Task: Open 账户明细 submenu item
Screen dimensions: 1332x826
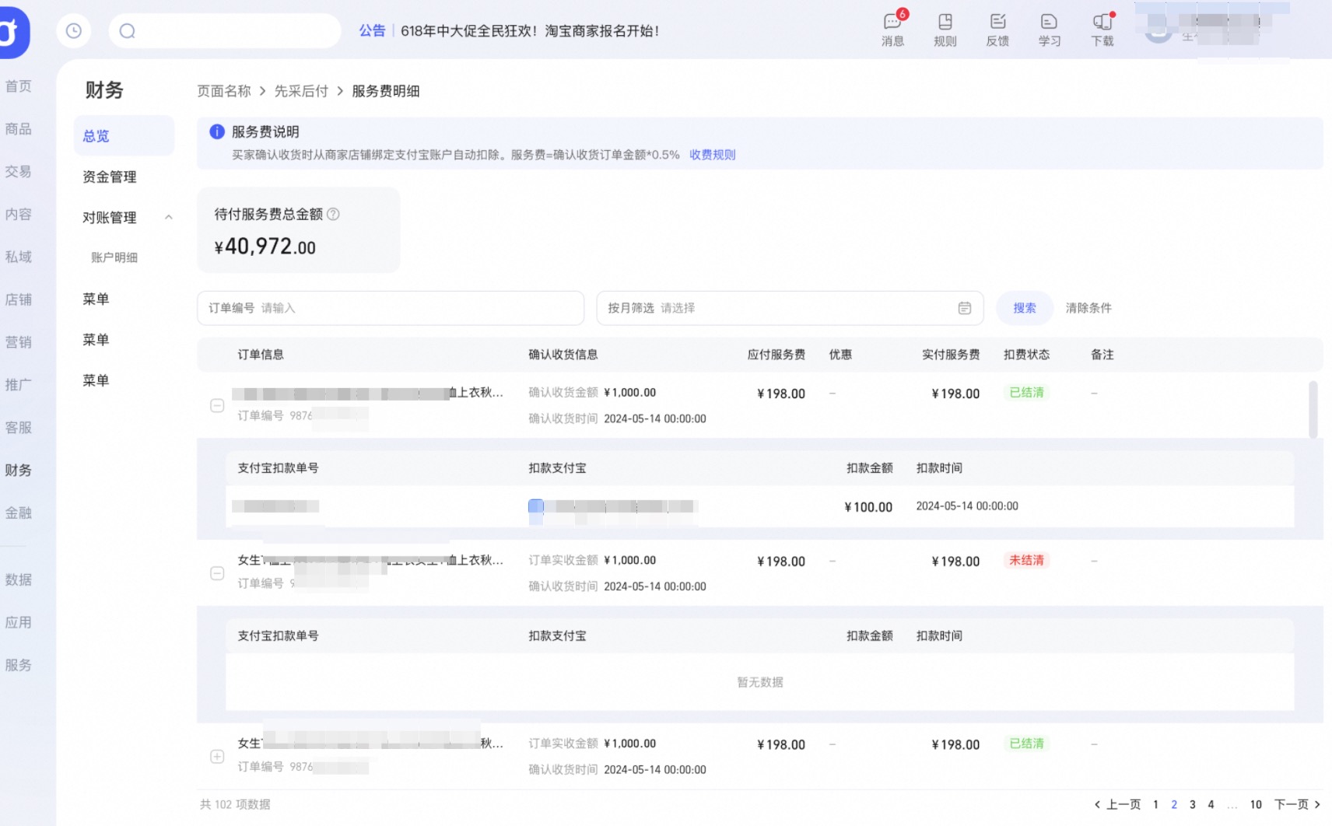Action: pyautogui.click(x=114, y=257)
